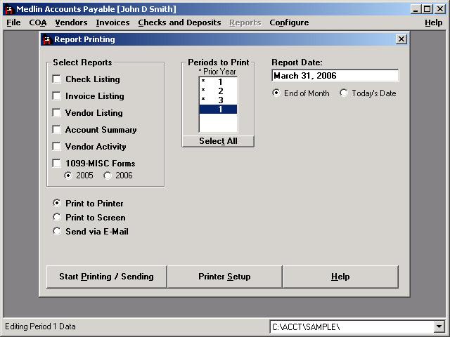Viewport: 450px width, 337px height.
Task: Enable the Check Listing report checkbox
Action: (56, 79)
